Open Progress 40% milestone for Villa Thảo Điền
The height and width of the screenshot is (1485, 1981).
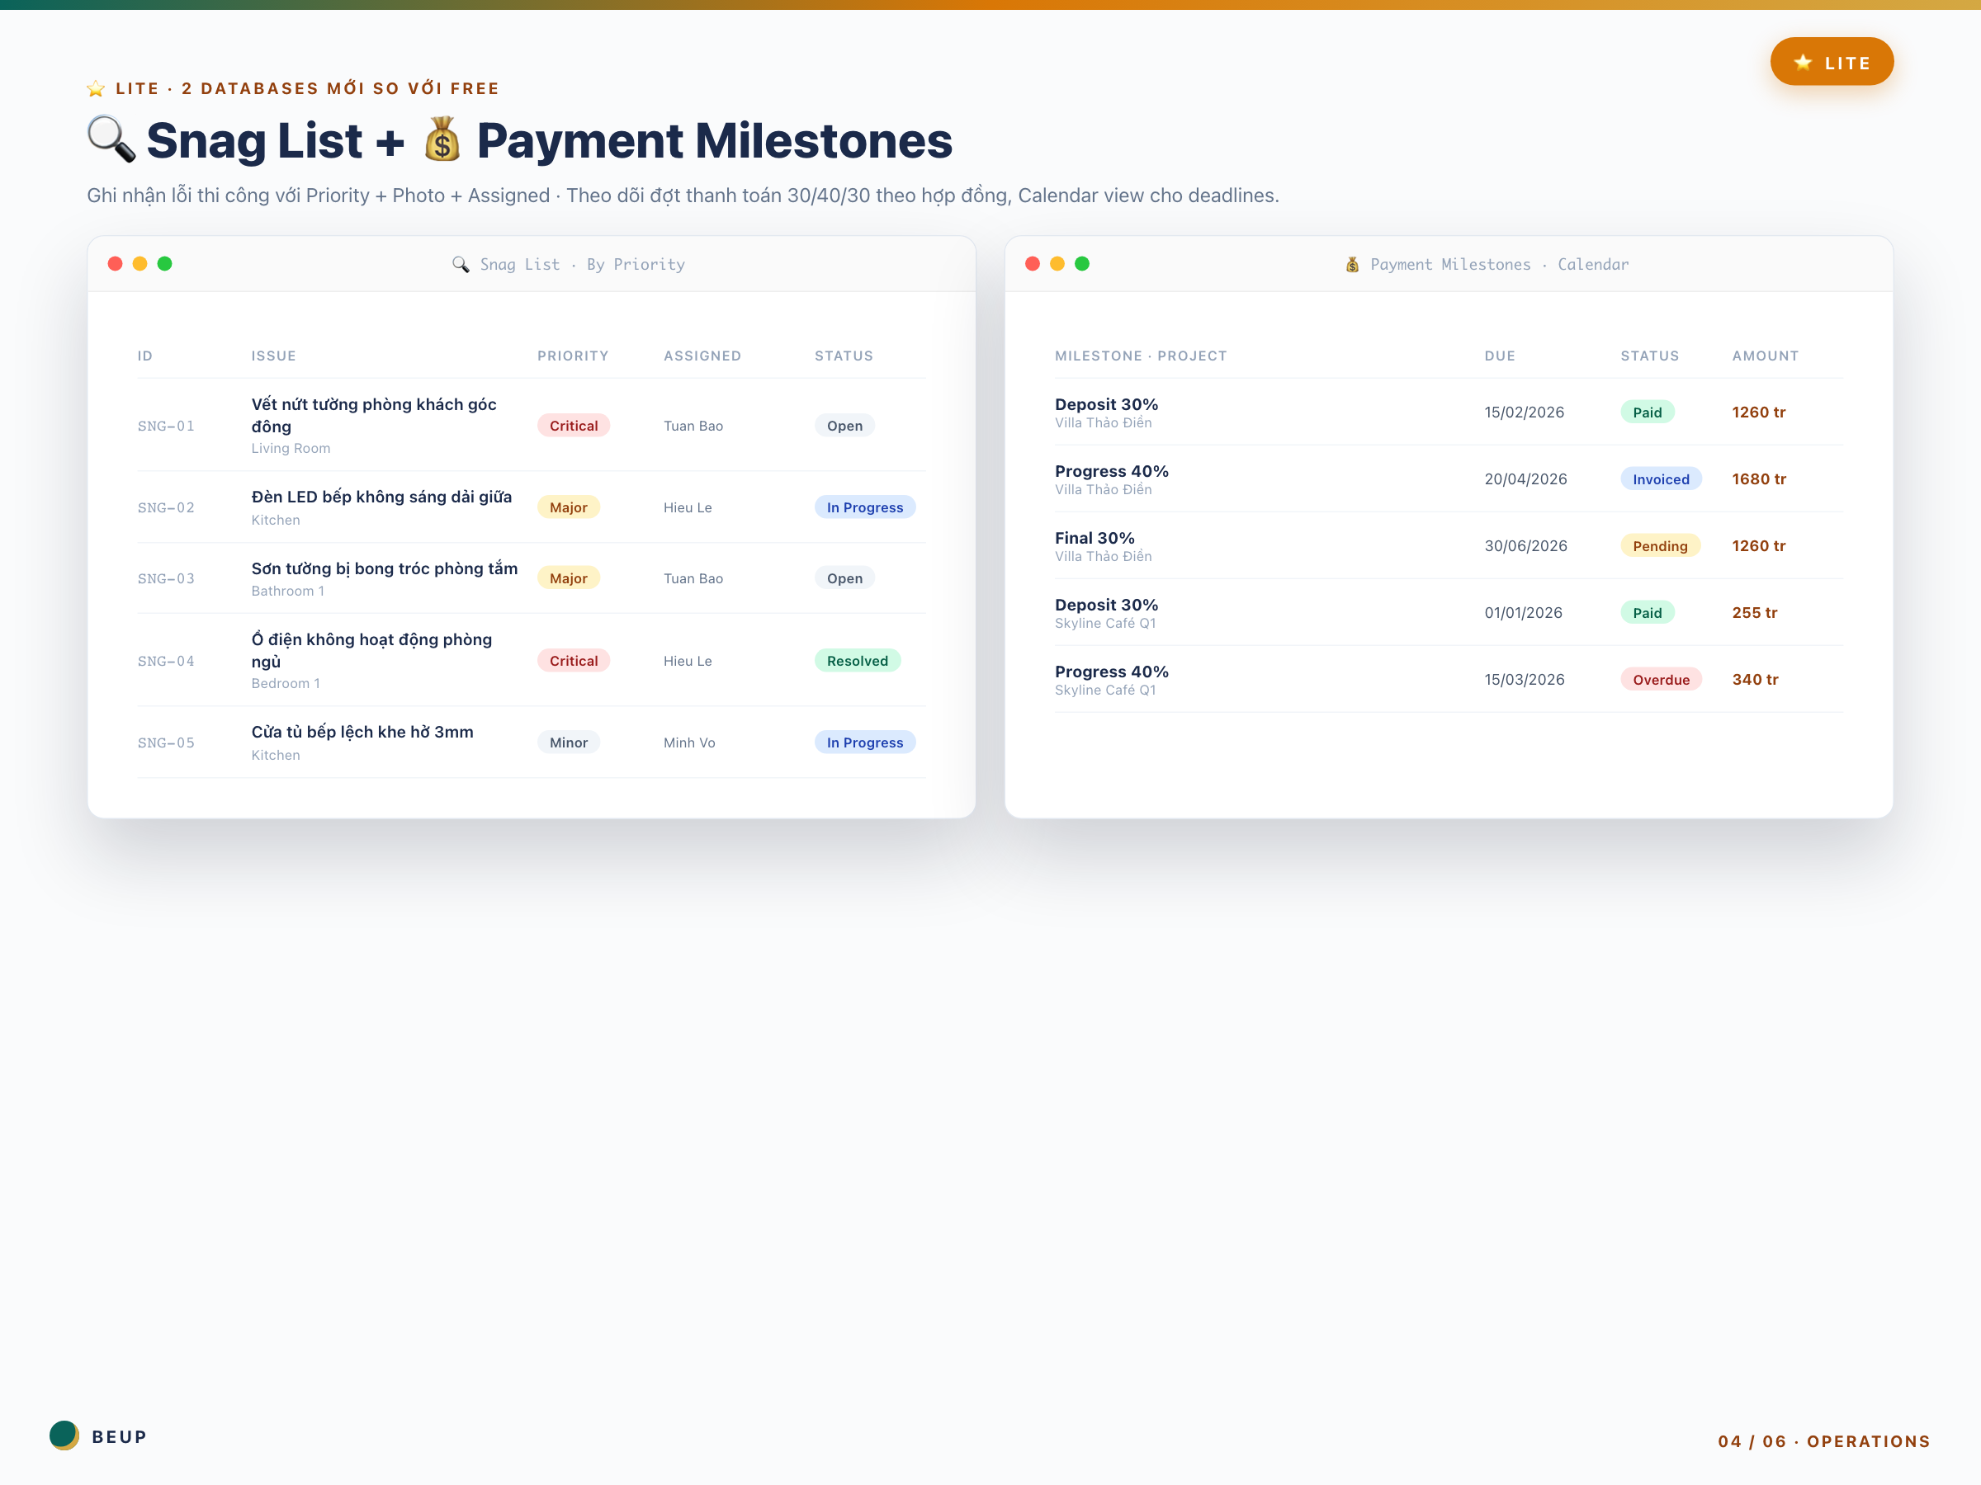(x=1111, y=472)
